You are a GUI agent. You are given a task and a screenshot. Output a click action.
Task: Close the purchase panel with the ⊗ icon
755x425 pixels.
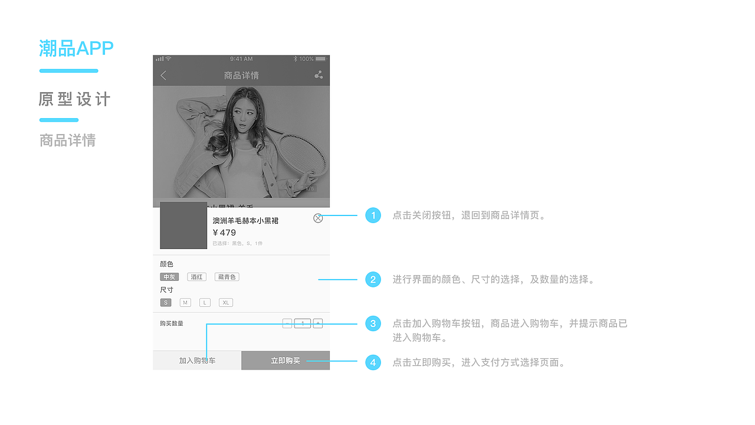tap(318, 218)
